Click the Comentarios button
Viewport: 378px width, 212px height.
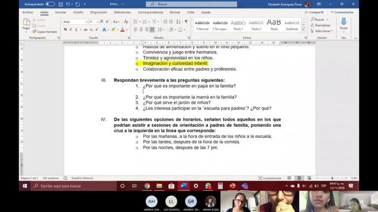tap(342, 12)
